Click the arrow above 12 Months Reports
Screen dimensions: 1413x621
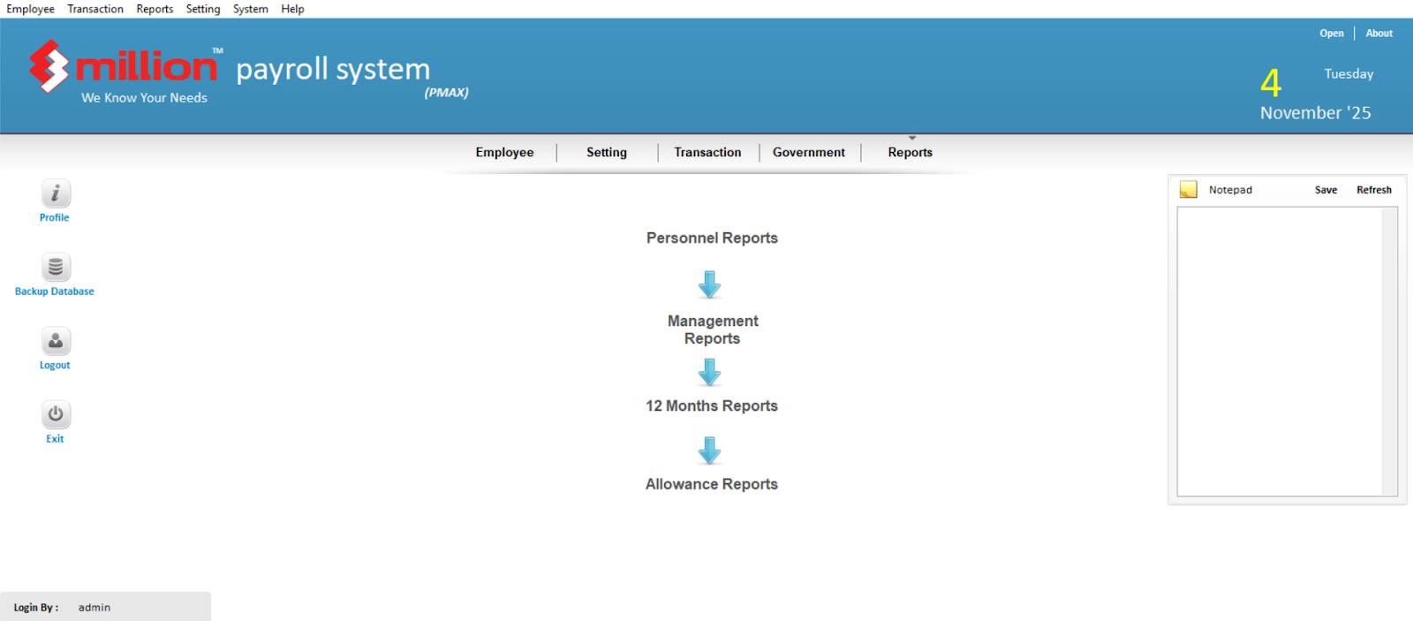tap(710, 373)
